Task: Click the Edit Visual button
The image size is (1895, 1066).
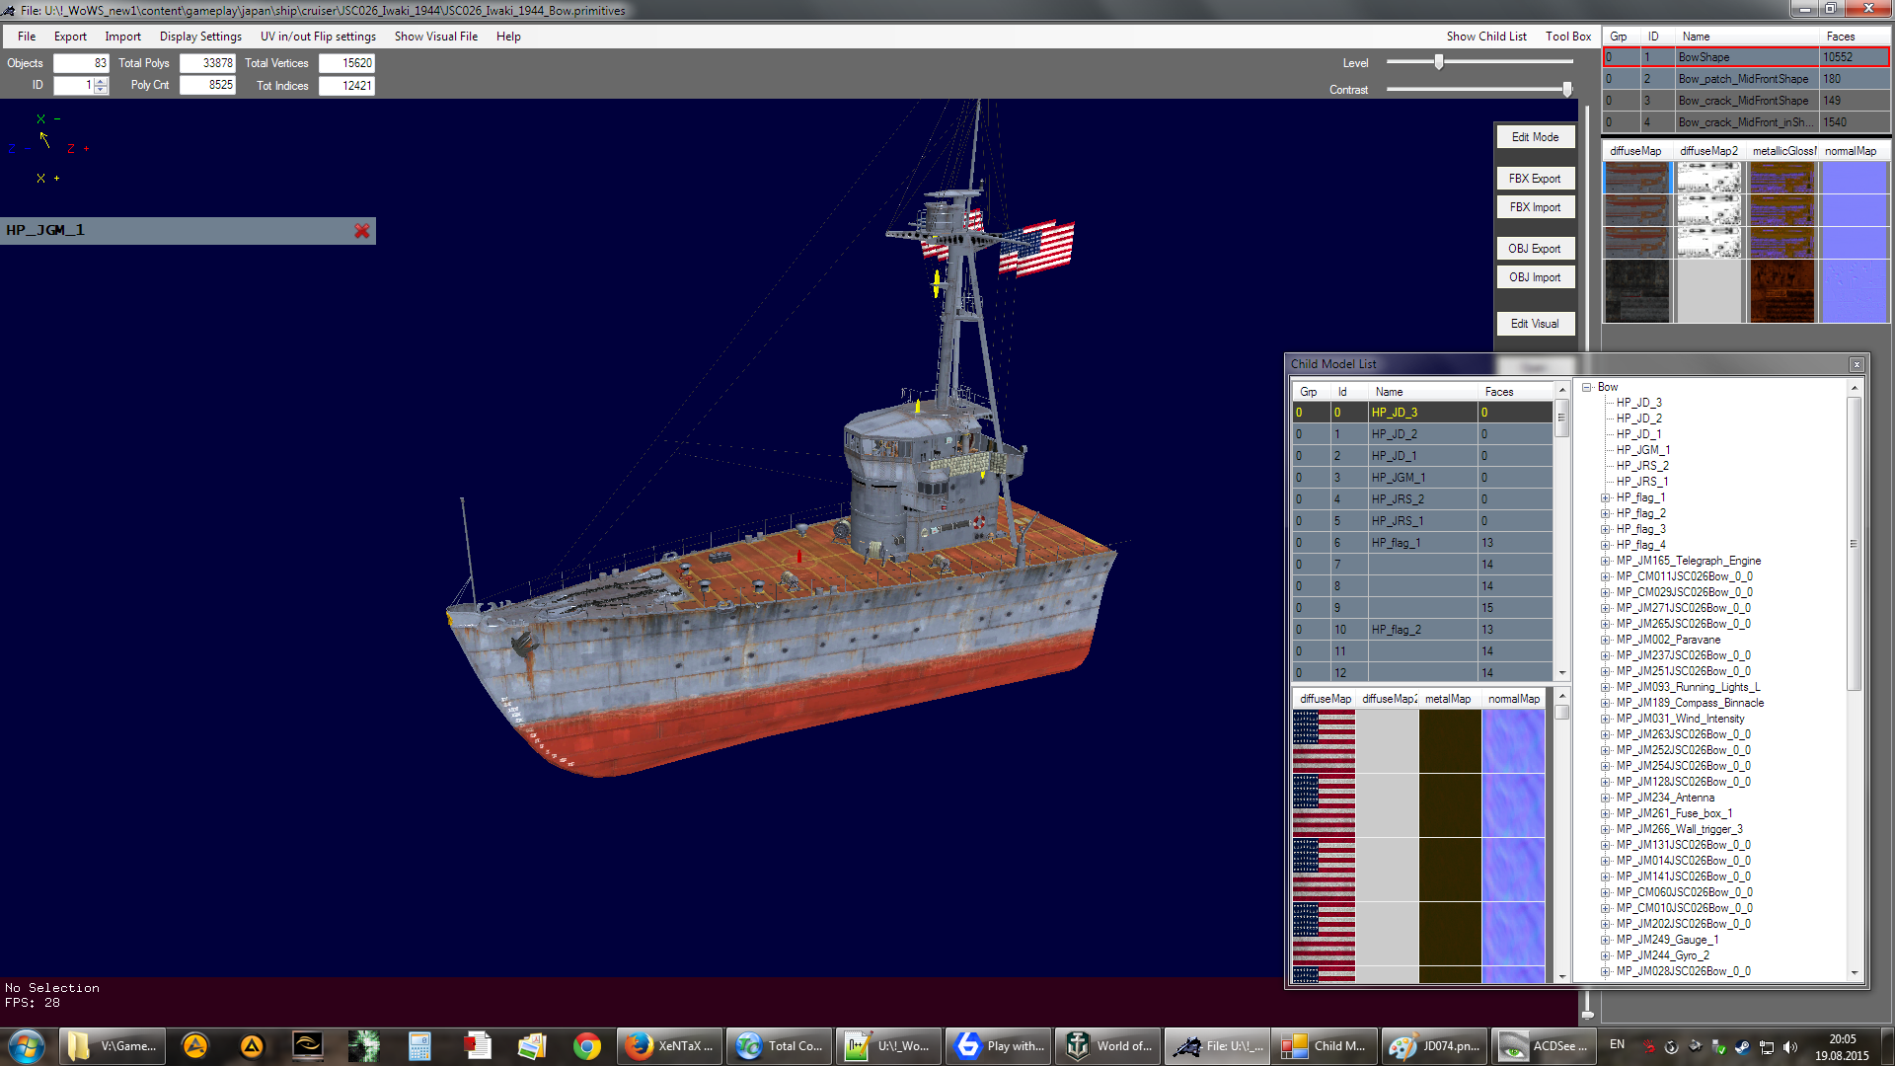Action: point(1534,324)
